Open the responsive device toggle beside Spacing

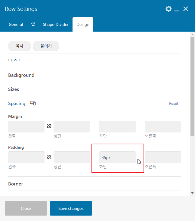point(33,103)
